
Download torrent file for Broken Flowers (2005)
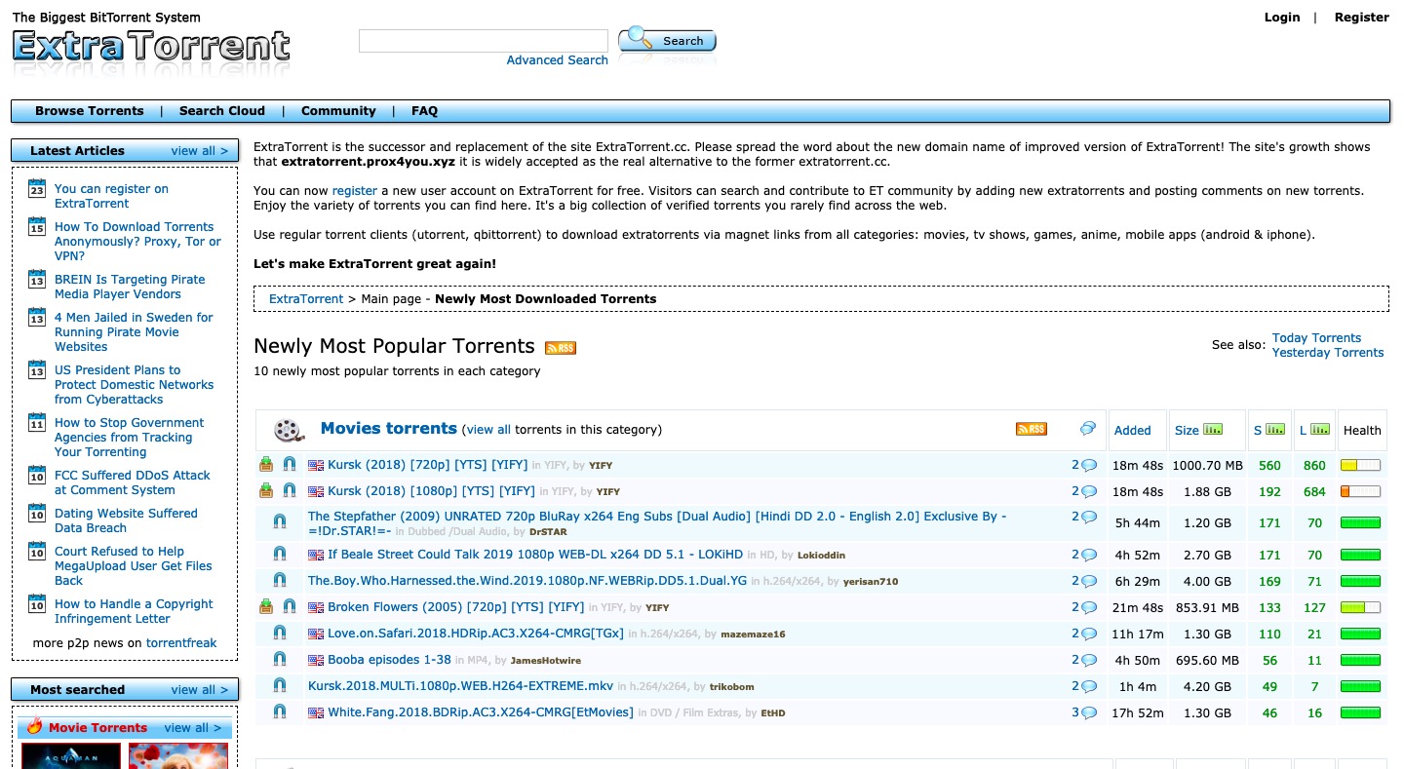point(266,607)
